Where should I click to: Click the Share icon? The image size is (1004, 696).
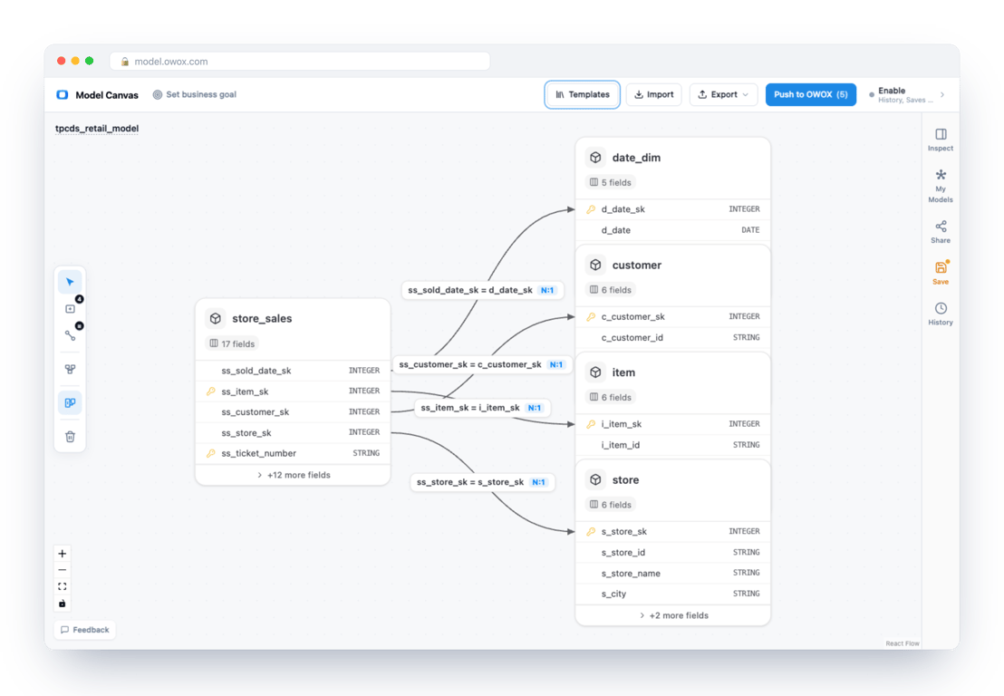pyautogui.click(x=941, y=232)
